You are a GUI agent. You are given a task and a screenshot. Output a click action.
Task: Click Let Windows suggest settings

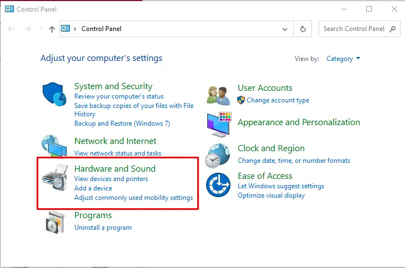pos(281,186)
